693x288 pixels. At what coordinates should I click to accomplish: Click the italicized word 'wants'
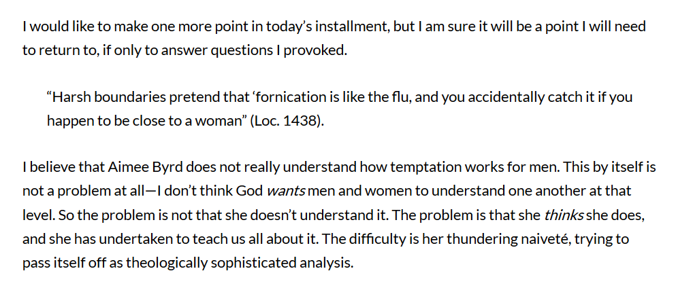[x=287, y=192]
